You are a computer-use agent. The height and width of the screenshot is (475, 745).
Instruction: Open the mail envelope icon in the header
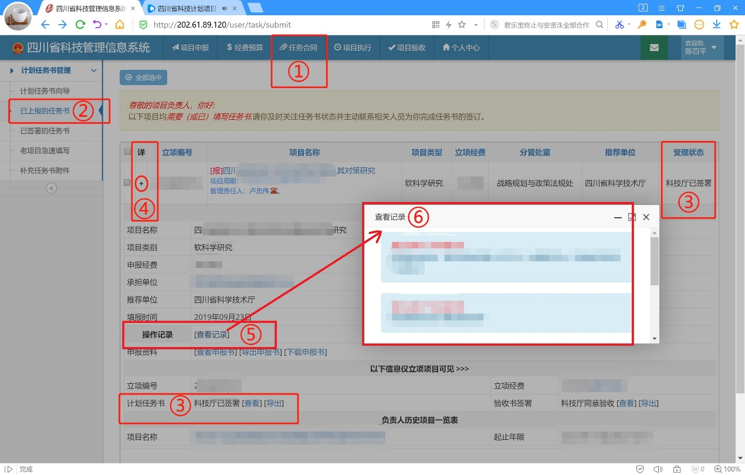654,48
